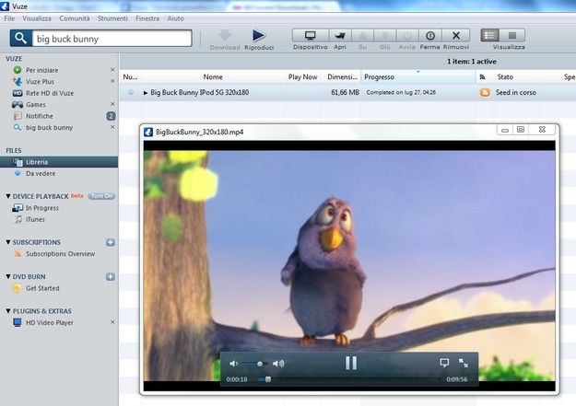Open the Visualizza menu
This screenshot has width=576, height=406.
pyautogui.click(x=37, y=18)
